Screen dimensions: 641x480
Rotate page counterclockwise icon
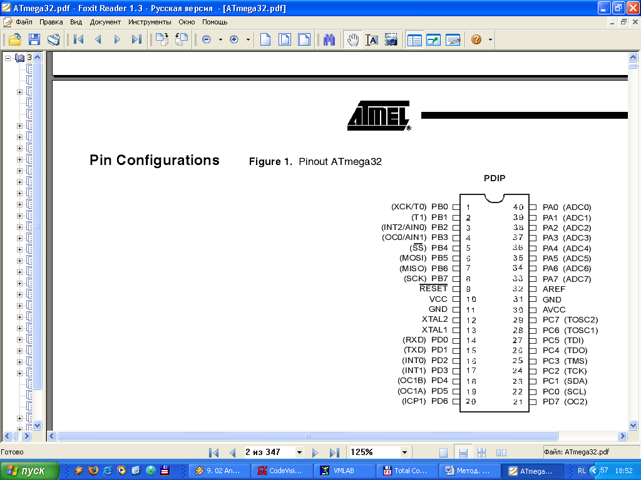click(181, 39)
